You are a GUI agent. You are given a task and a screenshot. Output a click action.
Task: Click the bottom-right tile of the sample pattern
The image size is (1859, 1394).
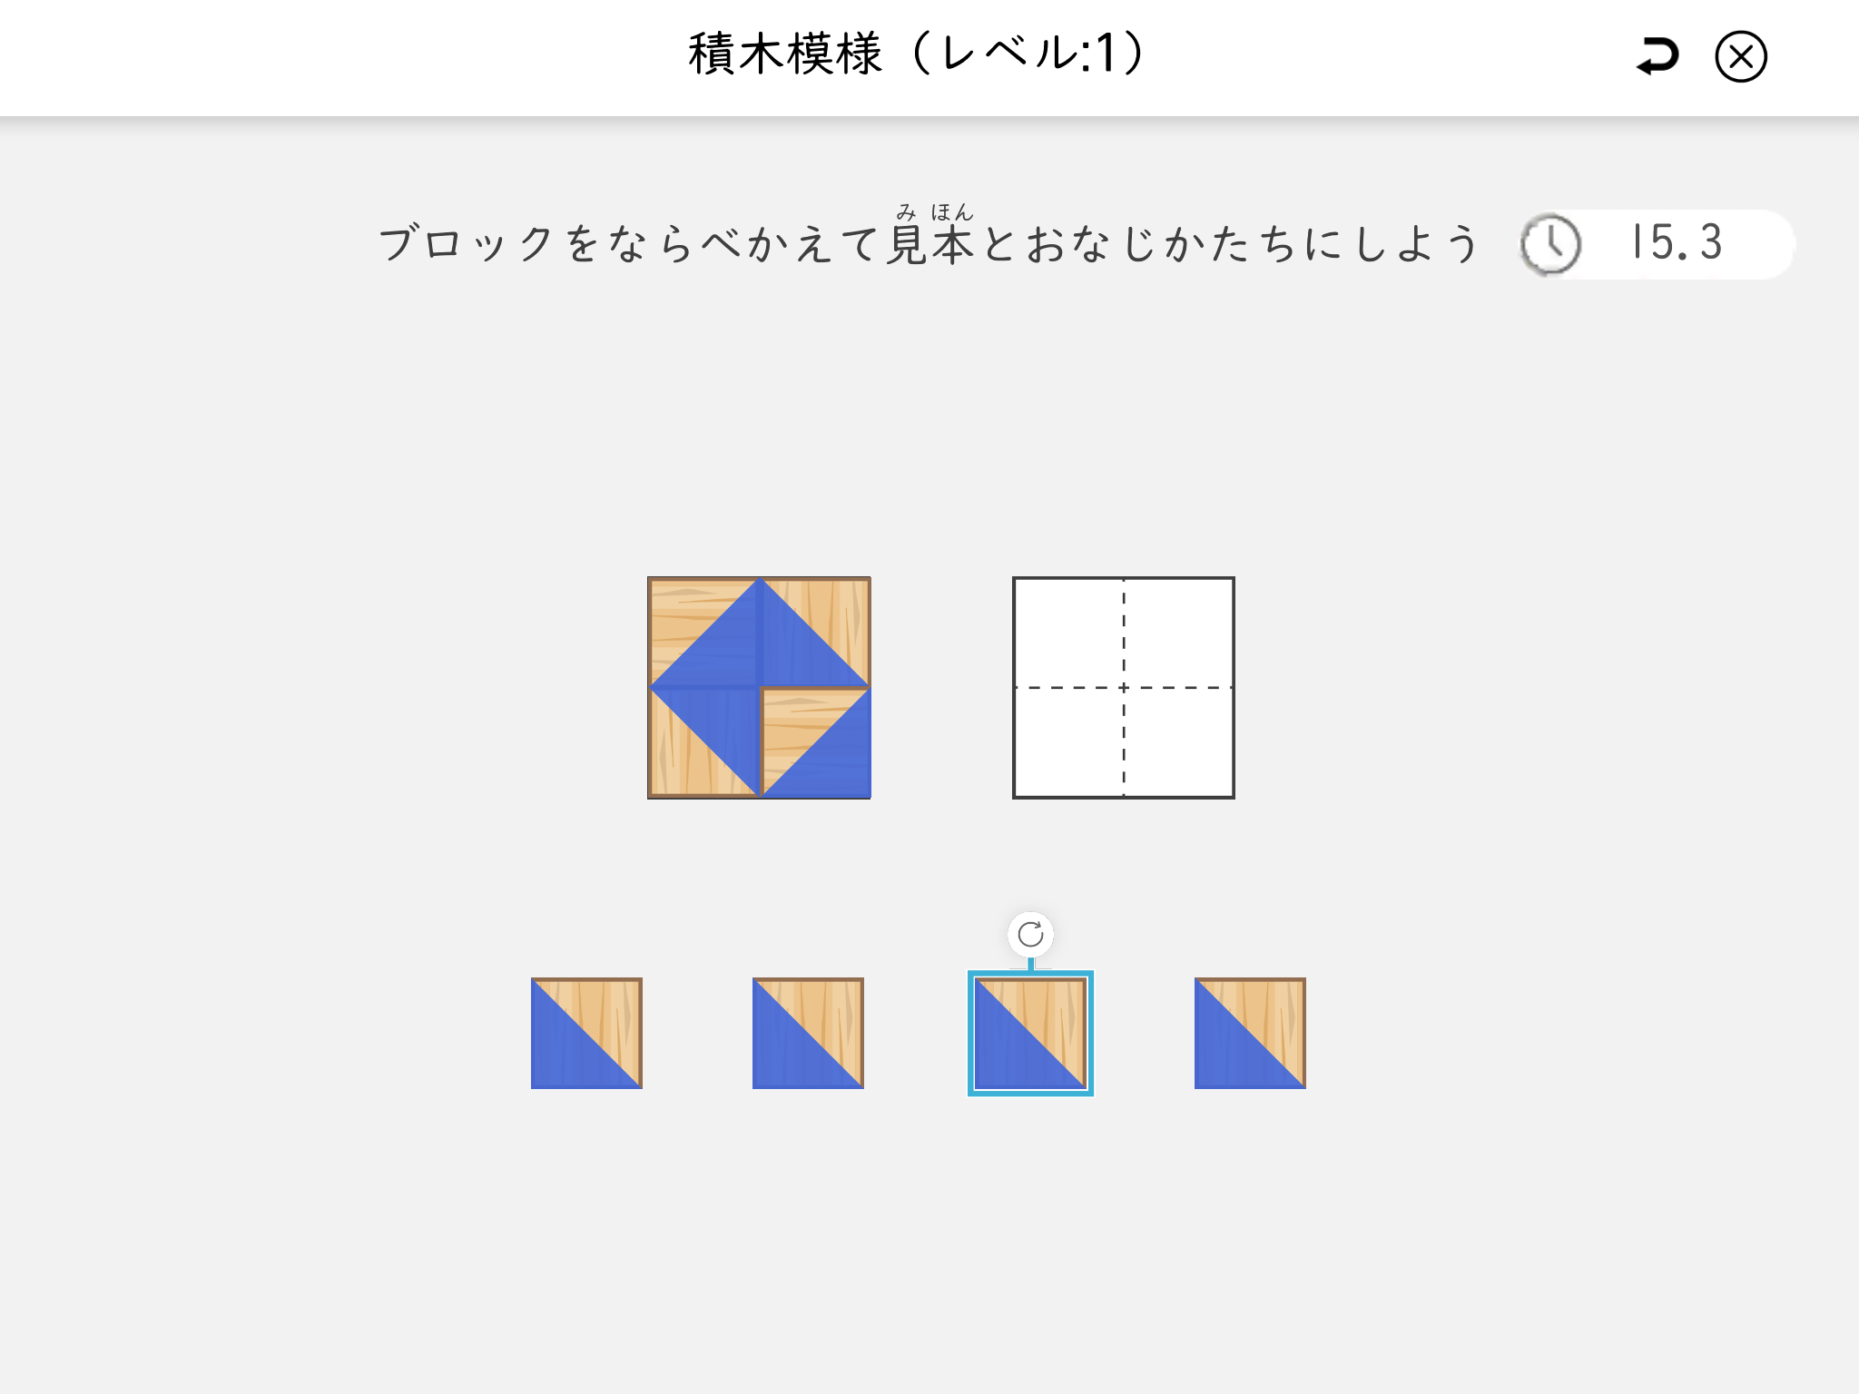(815, 743)
